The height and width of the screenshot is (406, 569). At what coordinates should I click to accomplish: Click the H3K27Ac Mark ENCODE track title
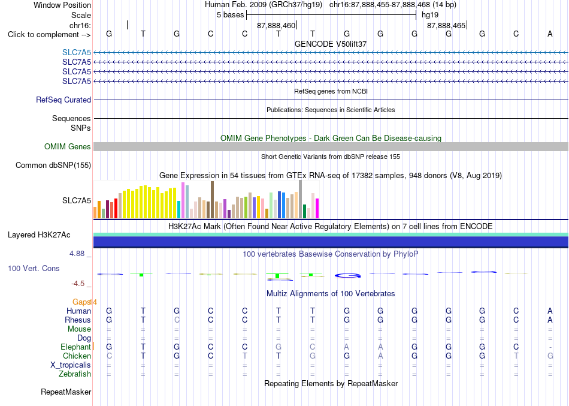[x=331, y=227]
